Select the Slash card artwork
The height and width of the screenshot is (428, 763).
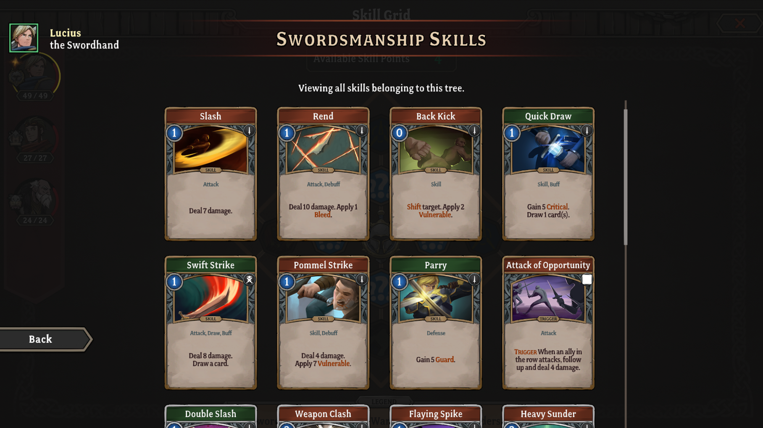[210, 150]
